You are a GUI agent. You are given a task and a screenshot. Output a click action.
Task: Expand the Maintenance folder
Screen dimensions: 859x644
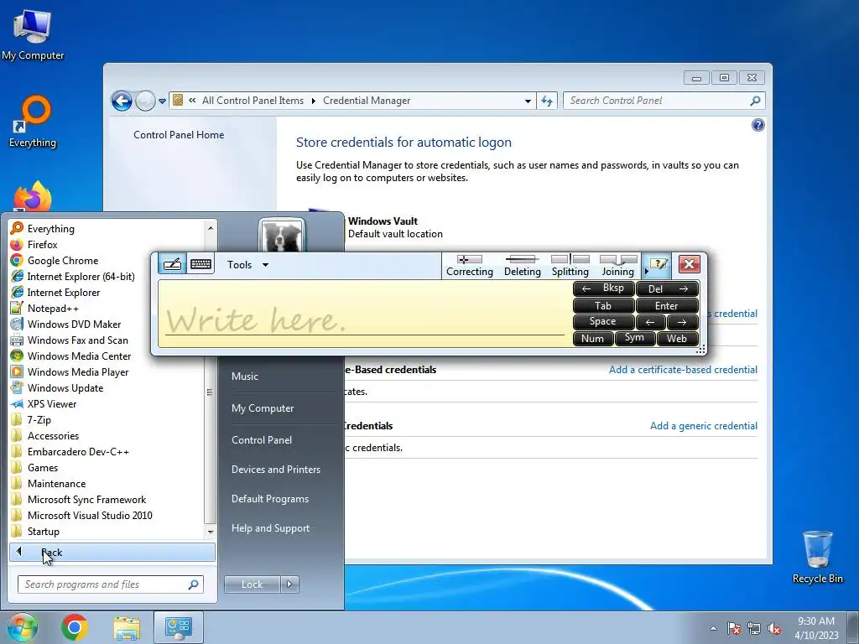click(107, 483)
